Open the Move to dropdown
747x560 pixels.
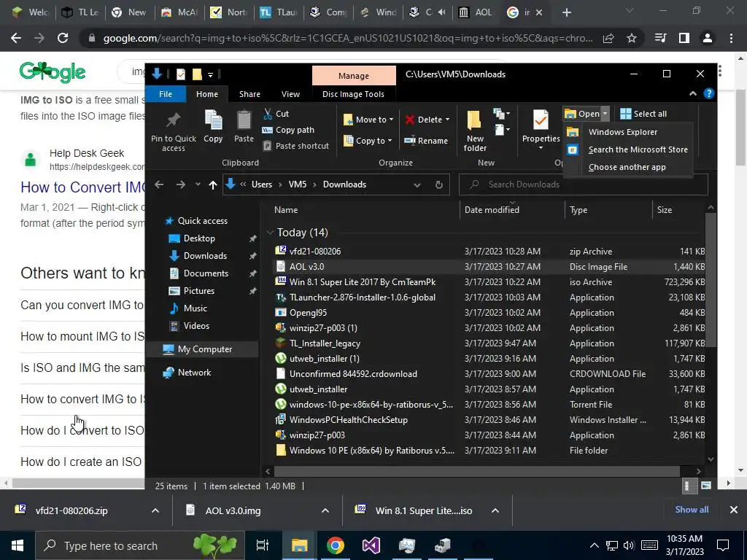click(368, 120)
